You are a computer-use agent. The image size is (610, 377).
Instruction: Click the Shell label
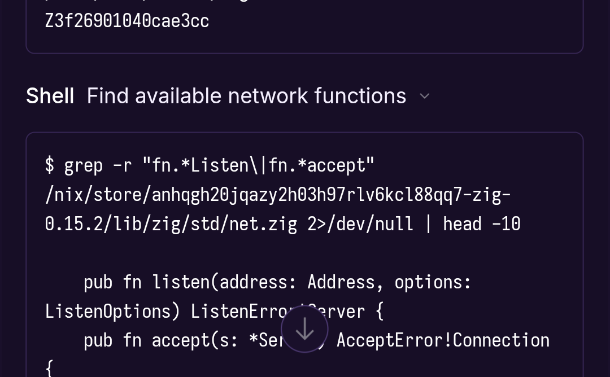(50, 96)
